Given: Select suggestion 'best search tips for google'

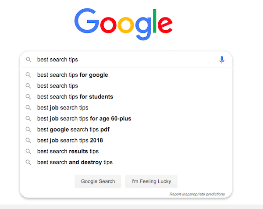Looking at the screenshot, I should (126, 75).
